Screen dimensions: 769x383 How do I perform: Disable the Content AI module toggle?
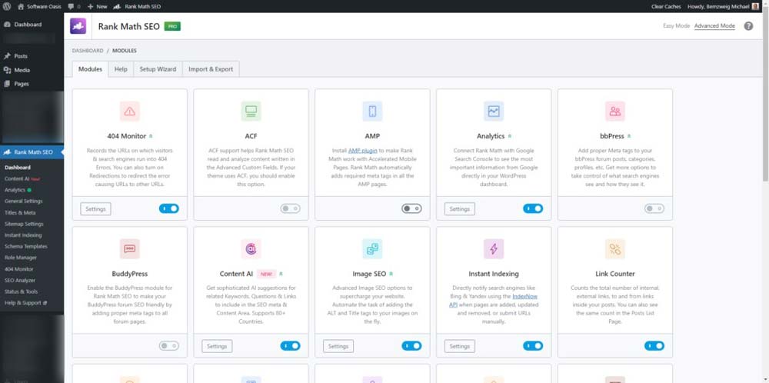[291, 346]
